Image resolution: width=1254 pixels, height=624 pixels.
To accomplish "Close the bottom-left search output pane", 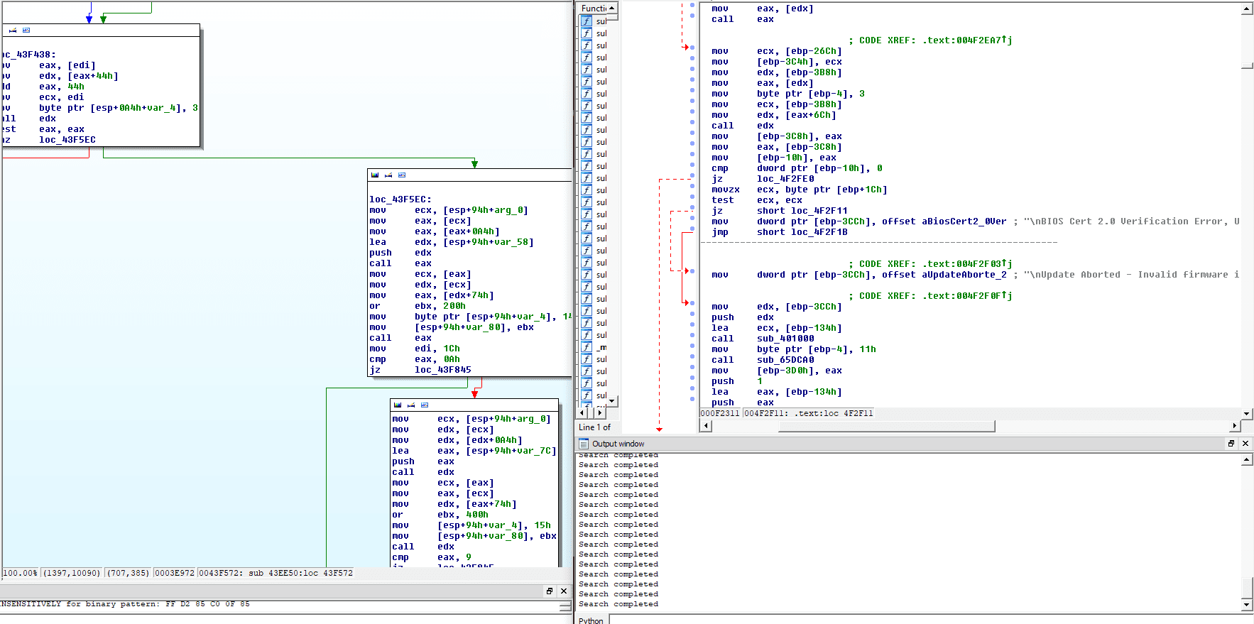I will point(564,591).
